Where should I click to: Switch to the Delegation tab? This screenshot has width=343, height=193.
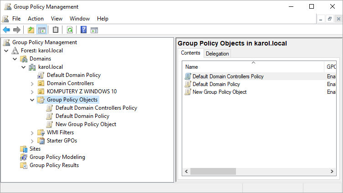click(217, 54)
